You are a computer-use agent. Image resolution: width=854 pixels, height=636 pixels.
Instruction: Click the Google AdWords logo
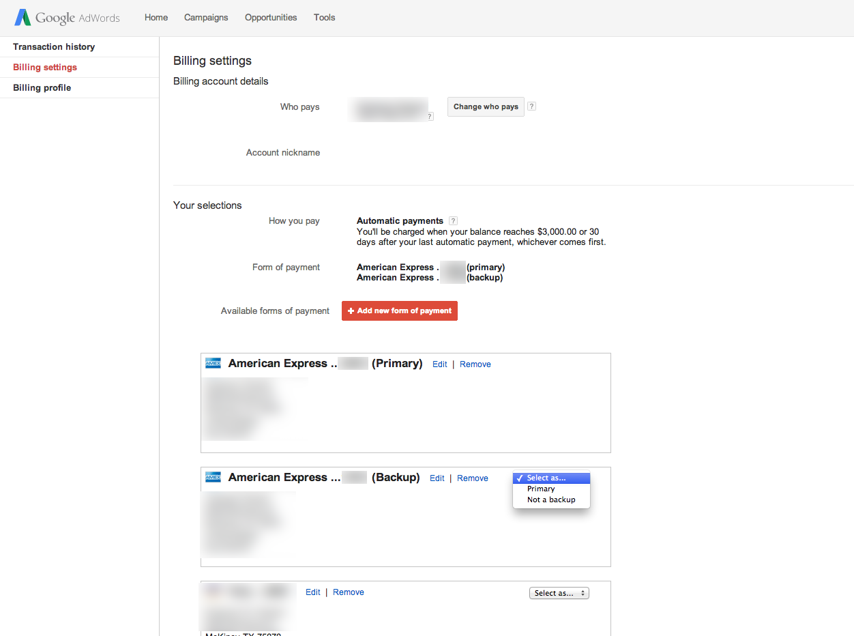67,18
